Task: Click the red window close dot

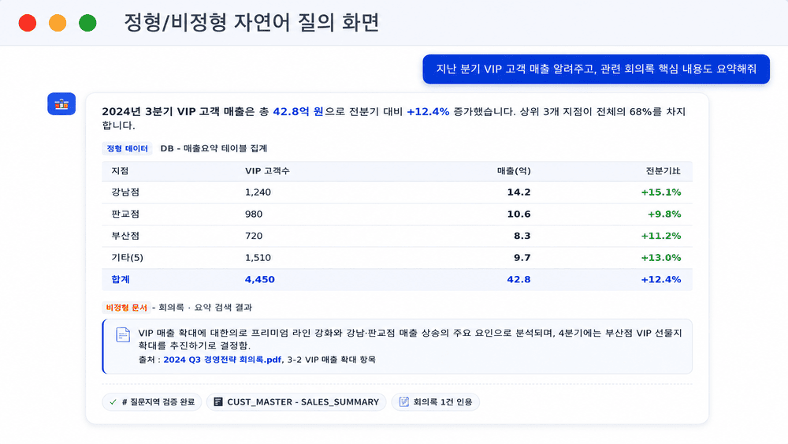Action: [27, 23]
